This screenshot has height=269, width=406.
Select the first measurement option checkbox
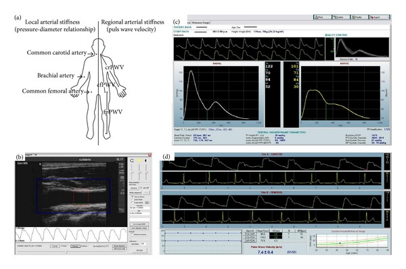(x=133, y=197)
